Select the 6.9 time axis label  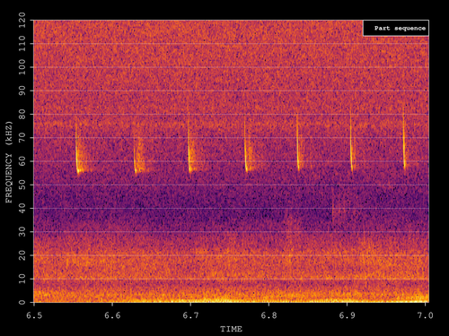(x=348, y=315)
